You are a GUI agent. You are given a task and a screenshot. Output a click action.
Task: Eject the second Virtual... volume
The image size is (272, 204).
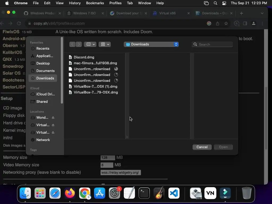pyautogui.click(x=53, y=133)
